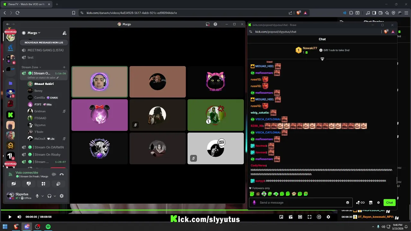Image resolution: width=411 pixels, height=231 pixels.
Task: Collapse the Stream Zone category
Action: 31,67
